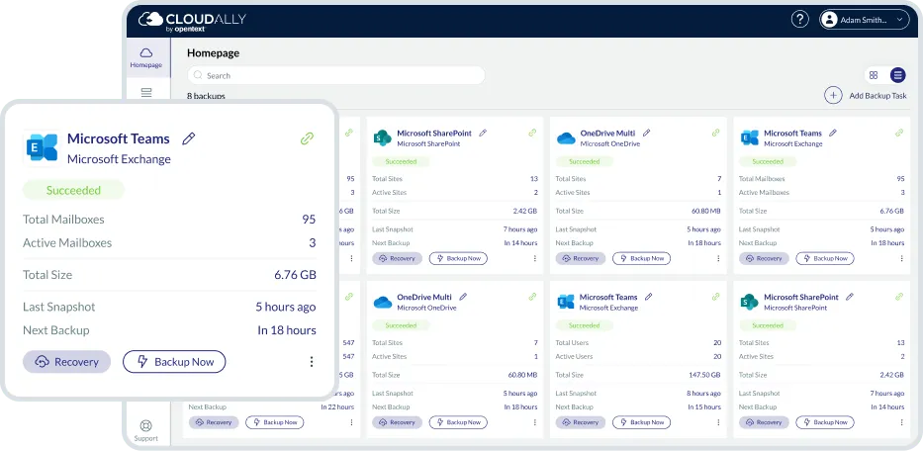Click the link icon on the small 95-mailbox Teams card
Screen dimensions: 923x451
point(899,134)
